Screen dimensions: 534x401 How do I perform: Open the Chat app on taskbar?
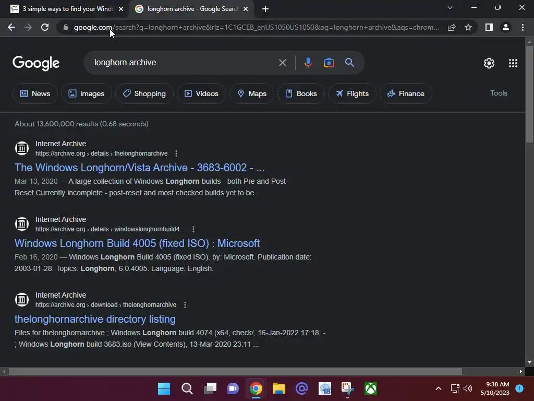click(233, 388)
